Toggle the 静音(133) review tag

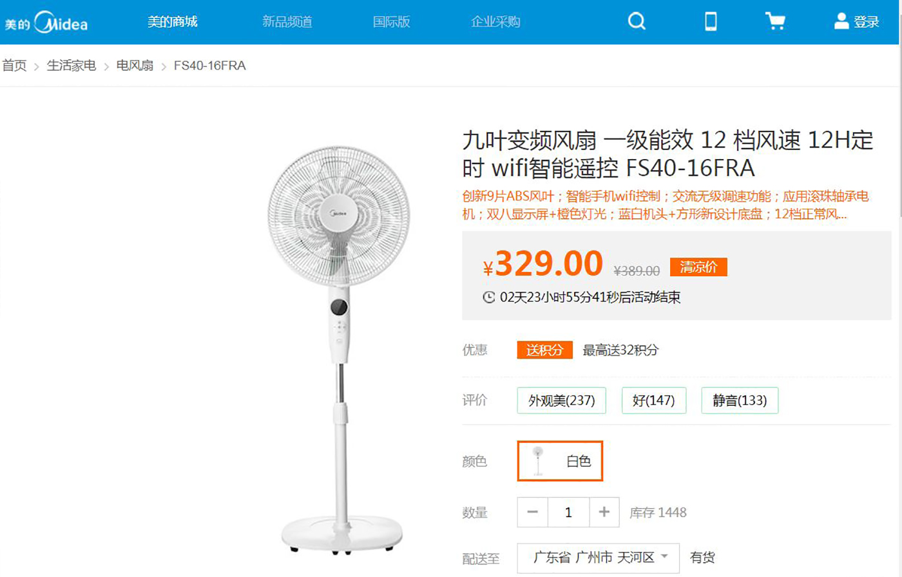739,401
